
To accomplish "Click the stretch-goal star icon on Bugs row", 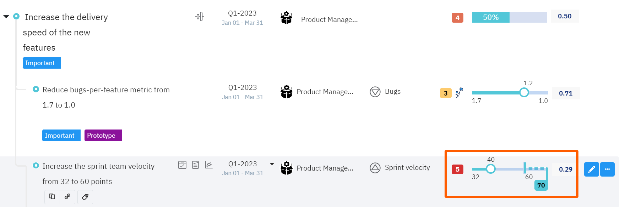I will pos(459,92).
